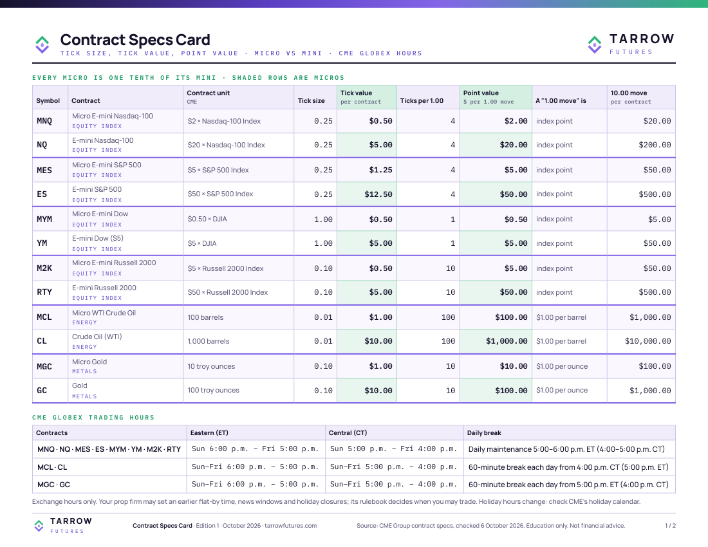Select the GC symbol cell
Screen dimensions: 708x547
pos(50,391)
